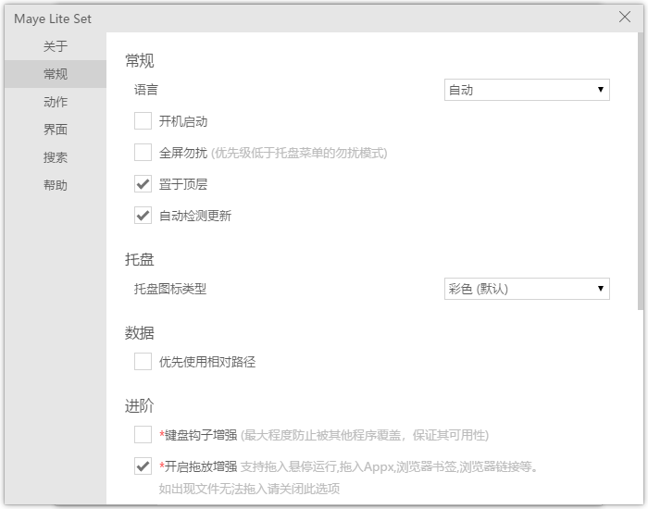Expand the 托盘图标类型 dropdown 彩色 (默认)
Screen dimensions: 648x509
click(527, 289)
